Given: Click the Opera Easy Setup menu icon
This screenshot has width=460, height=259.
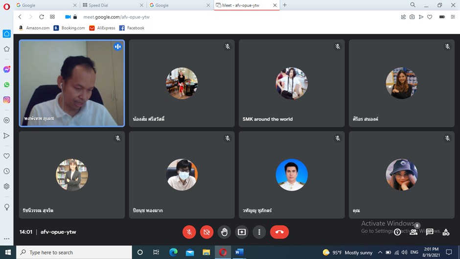Looking at the screenshot, I should point(453,17).
